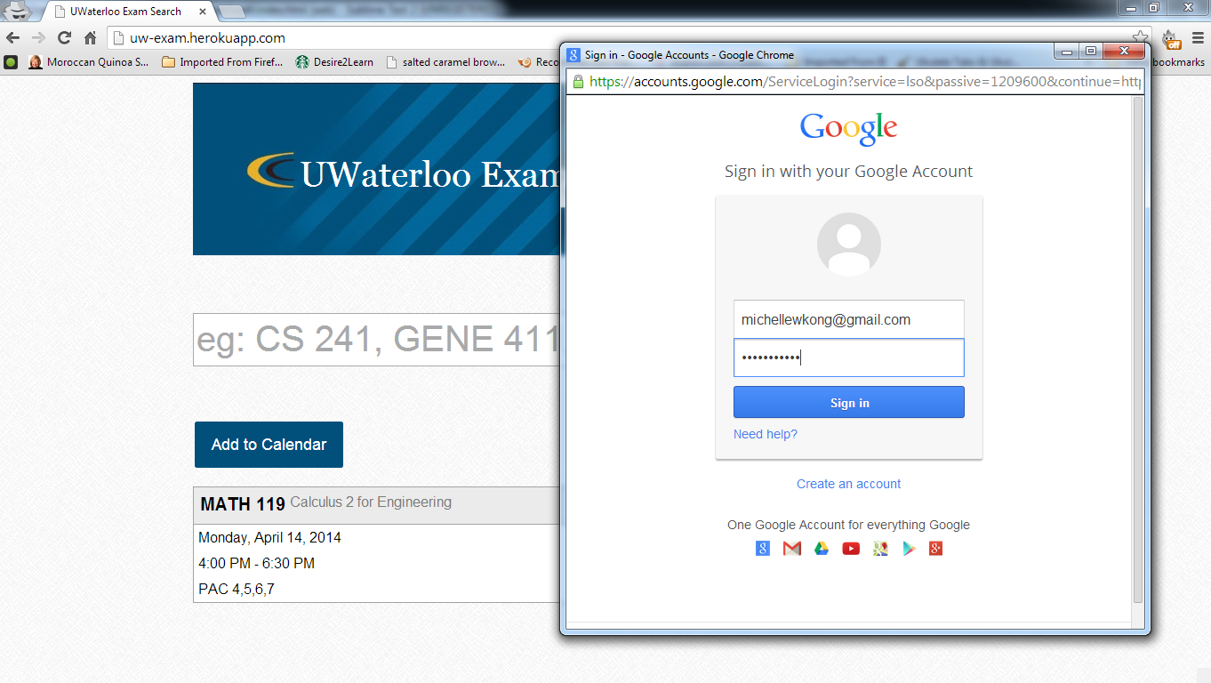This screenshot has height=683, width=1211.
Task: Select the UWaterloo Exam Search tab
Action: pyautogui.click(x=124, y=12)
